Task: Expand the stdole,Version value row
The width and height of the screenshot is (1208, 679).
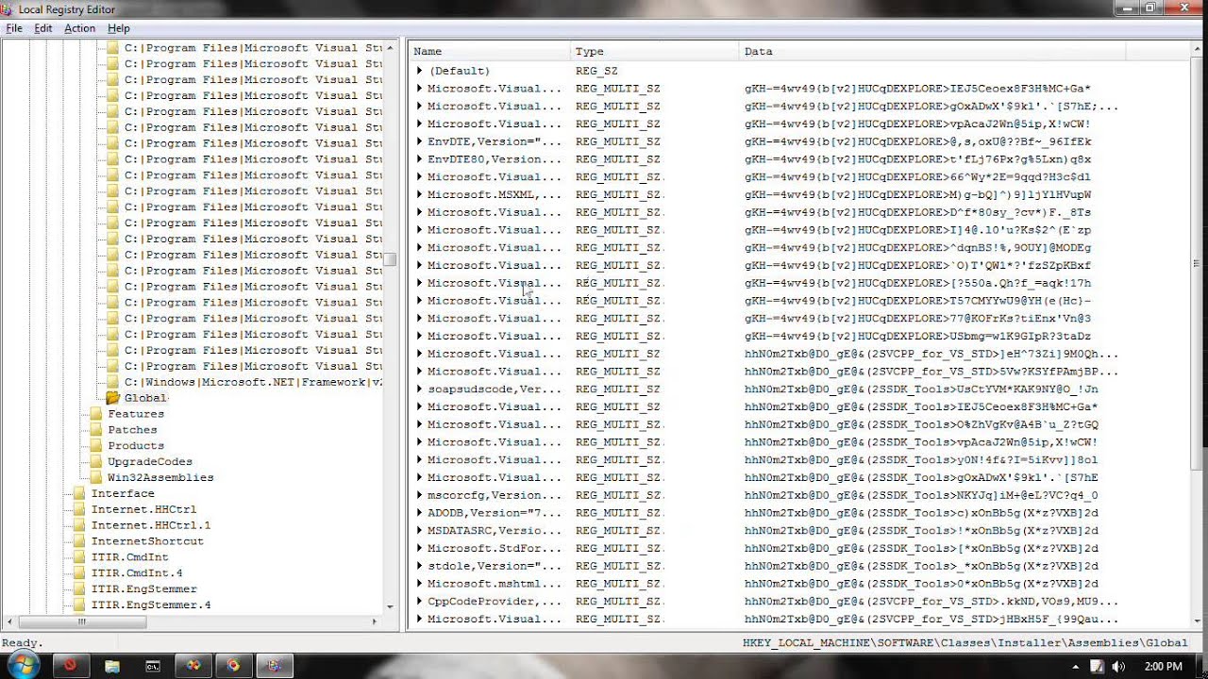Action: tap(420, 566)
